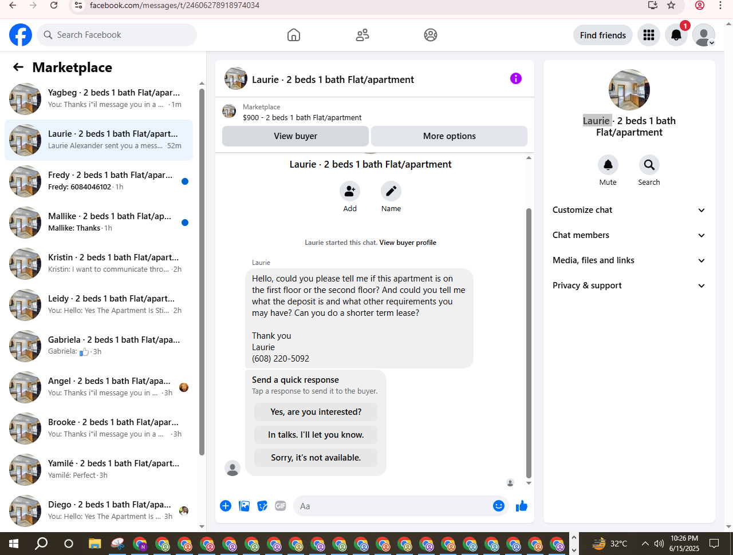Open Windows taskbar search
This screenshot has height=555, width=733.
click(41, 544)
